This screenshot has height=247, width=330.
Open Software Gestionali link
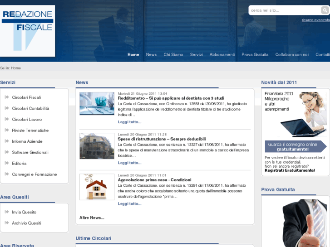coord(30,152)
